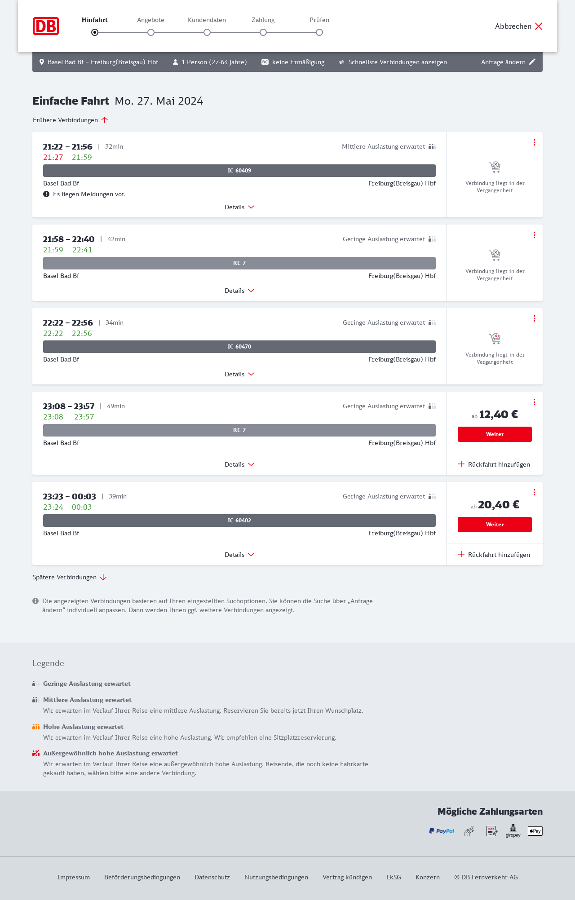Image resolution: width=575 pixels, height=900 pixels.
Task: Show Frühere Verbindungen
Action: [71, 120]
